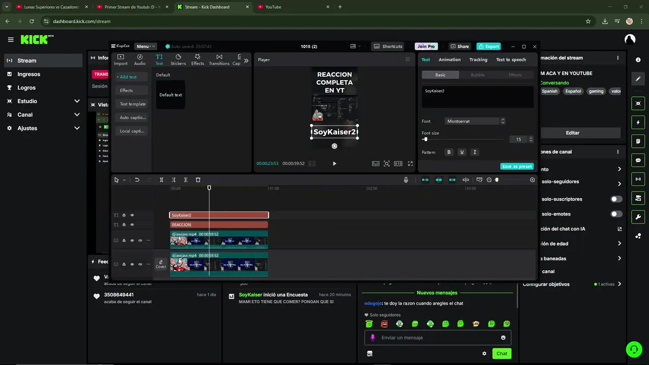
Task: Toggle the solo-suscriptores switch
Action: click(616, 199)
